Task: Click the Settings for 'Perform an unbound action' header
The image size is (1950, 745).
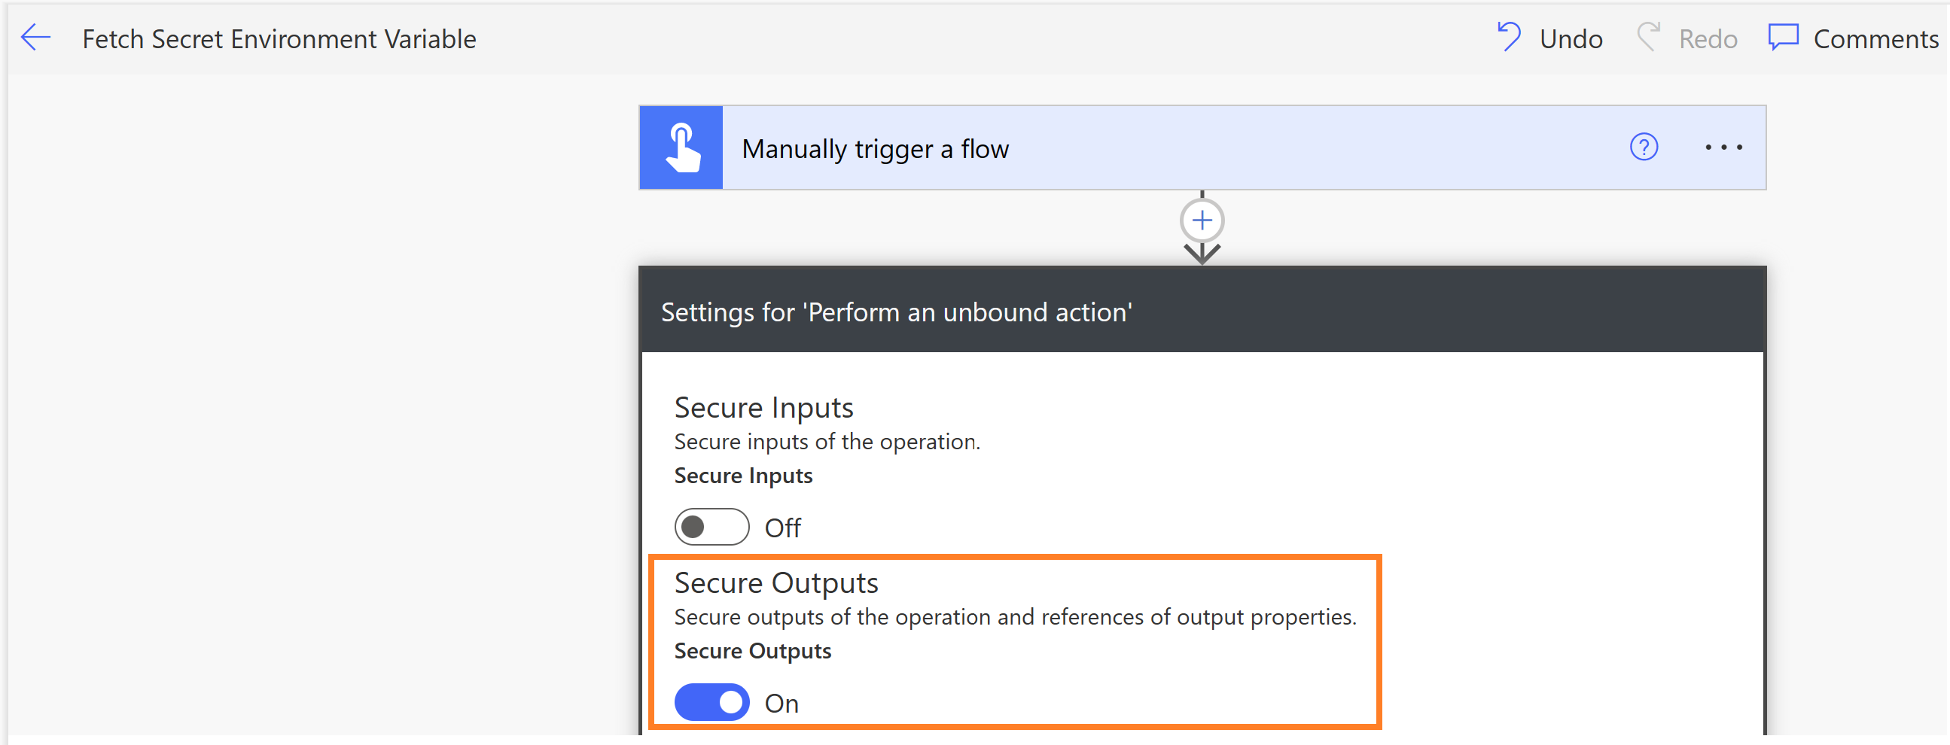Action: click(x=896, y=312)
